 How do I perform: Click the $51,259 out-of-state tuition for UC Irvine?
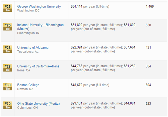pos(129,66)
